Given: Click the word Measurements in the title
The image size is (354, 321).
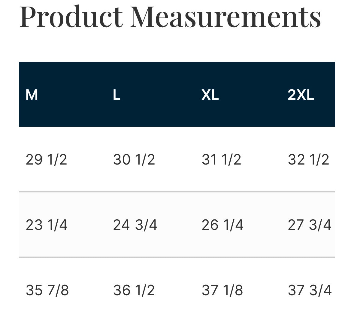Looking at the screenshot, I should coord(225,16).
